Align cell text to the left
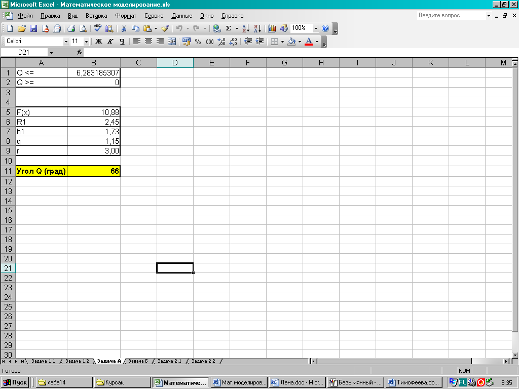 [x=136, y=42]
